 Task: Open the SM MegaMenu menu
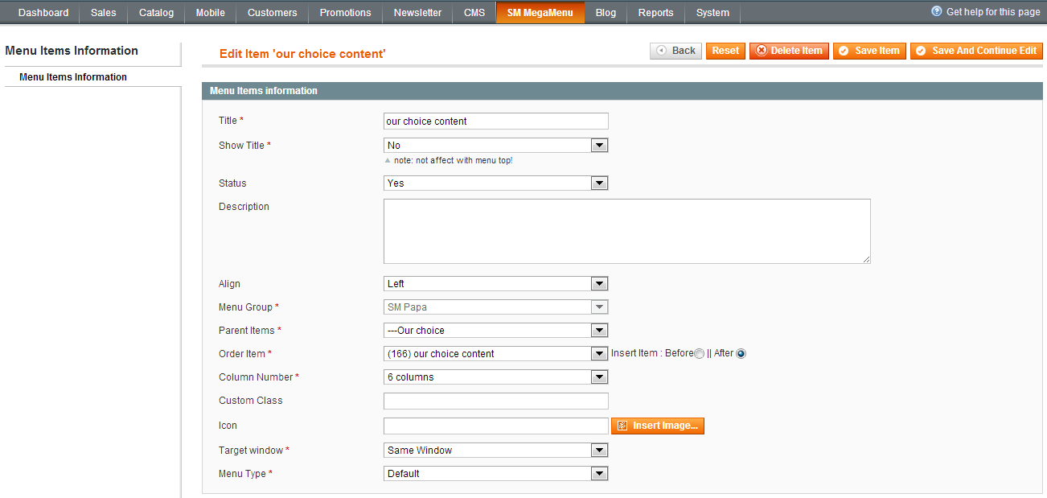click(x=540, y=13)
